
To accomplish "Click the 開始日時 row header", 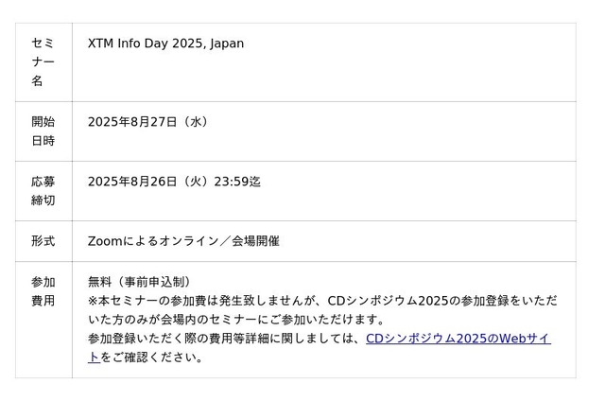I will click(43, 131).
